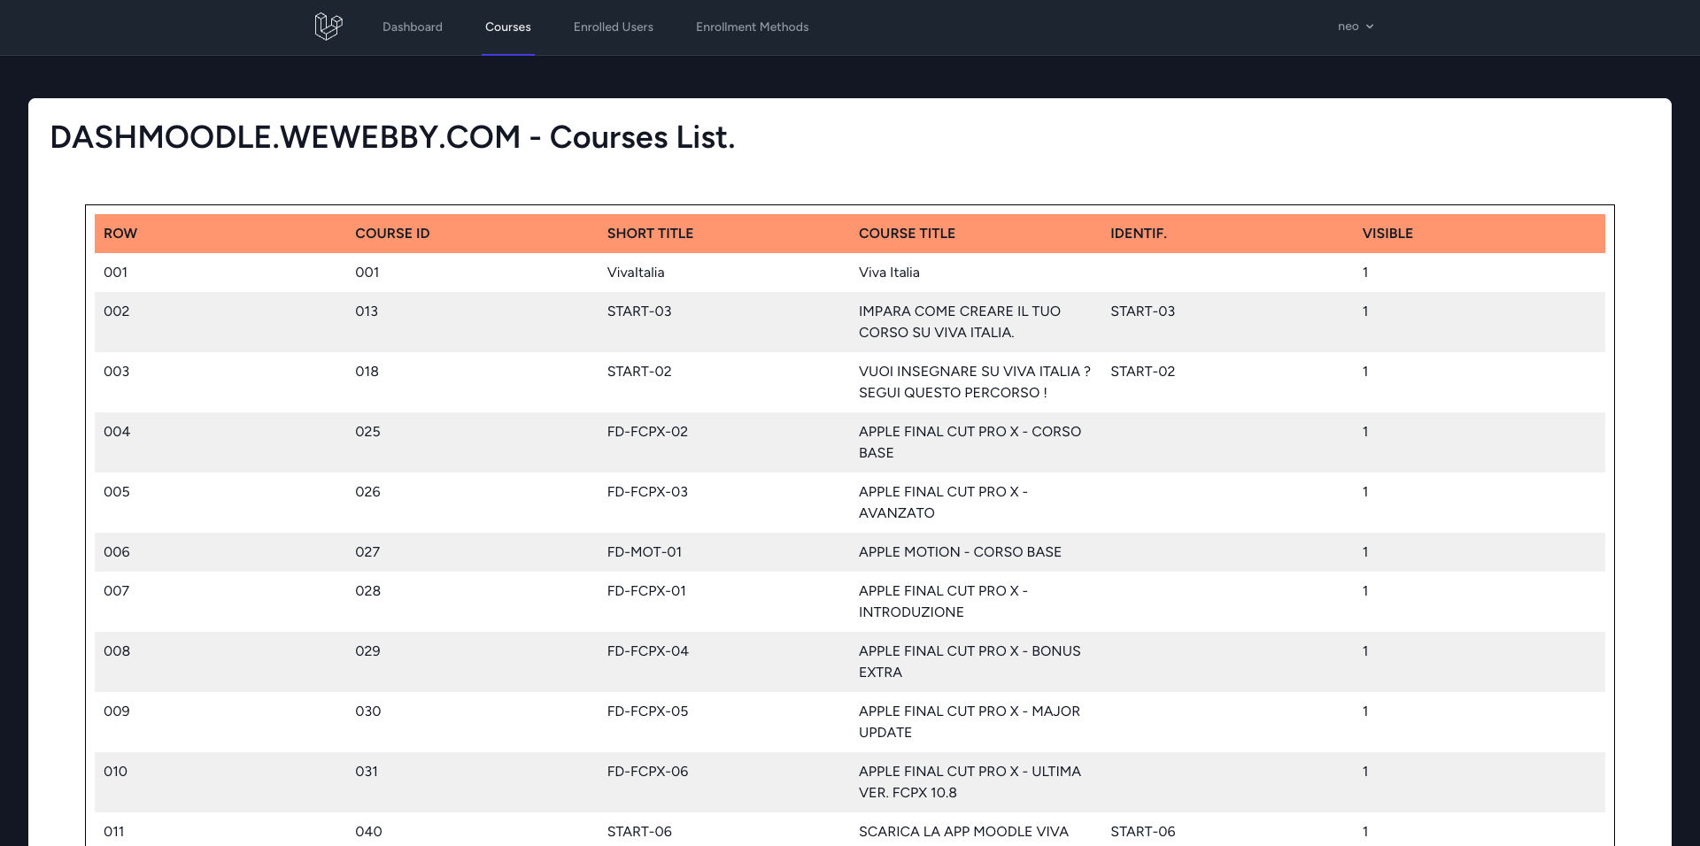This screenshot has width=1700, height=846.
Task: Click course title IMPARA COME CREARE IL TUO CORSO
Action: [x=960, y=322]
